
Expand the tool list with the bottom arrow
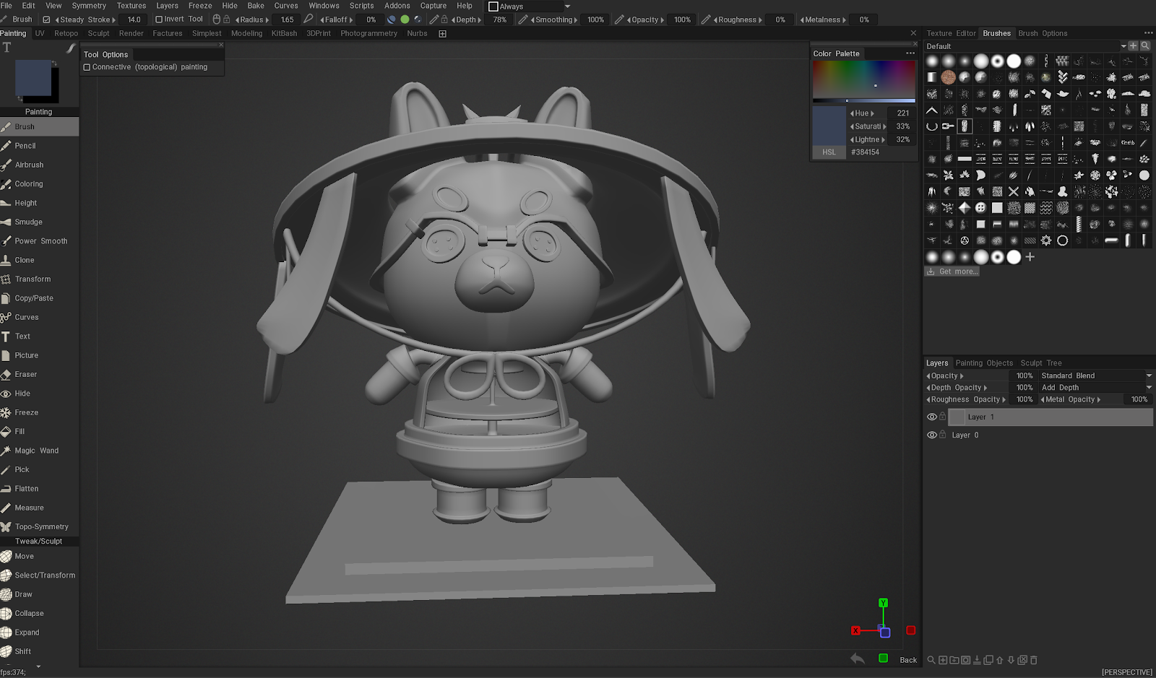[38, 666]
